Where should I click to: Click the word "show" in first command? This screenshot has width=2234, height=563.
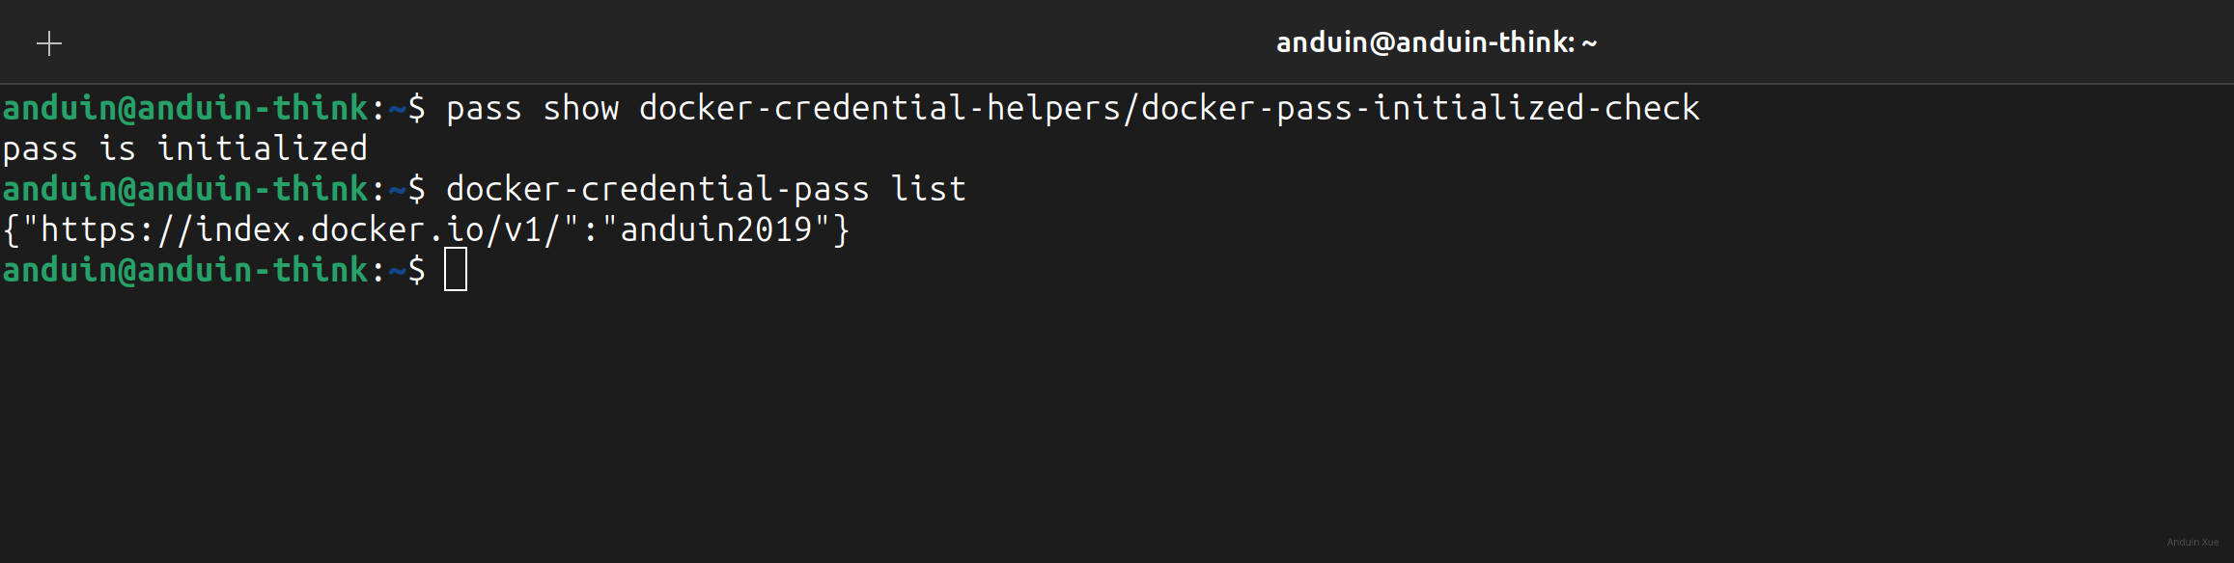point(580,108)
